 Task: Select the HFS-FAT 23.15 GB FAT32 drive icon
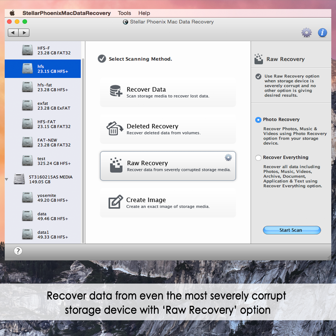click(x=28, y=124)
